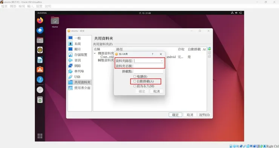
Task: Click the 掛載點 input field
Action: coord(149,72)
